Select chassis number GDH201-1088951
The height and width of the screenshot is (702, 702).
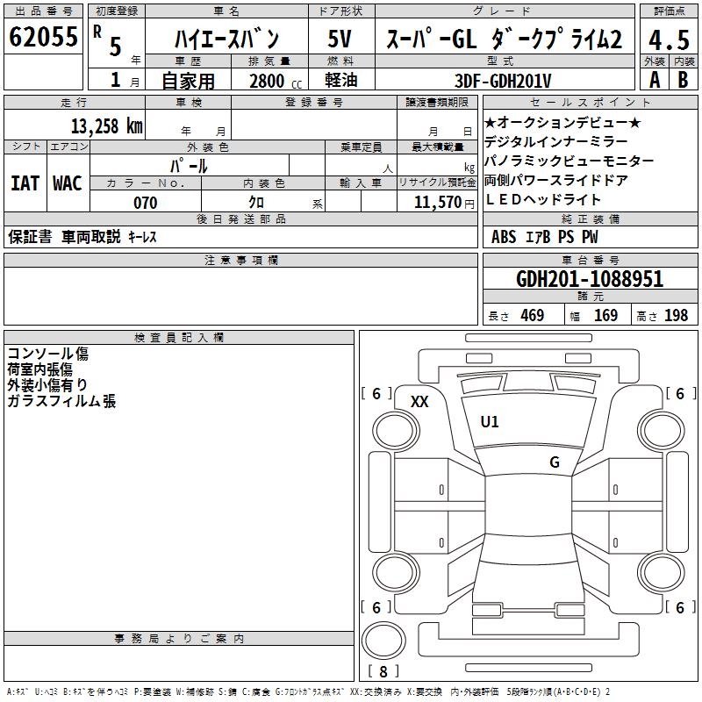590,279
